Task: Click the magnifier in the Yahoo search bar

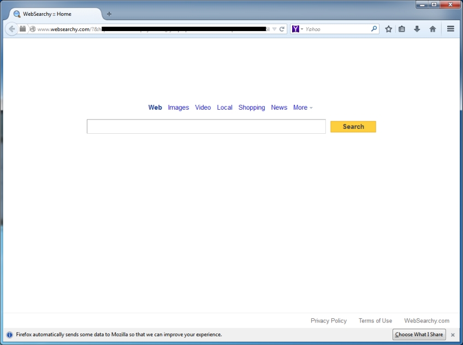Action: tap(374, 28)
